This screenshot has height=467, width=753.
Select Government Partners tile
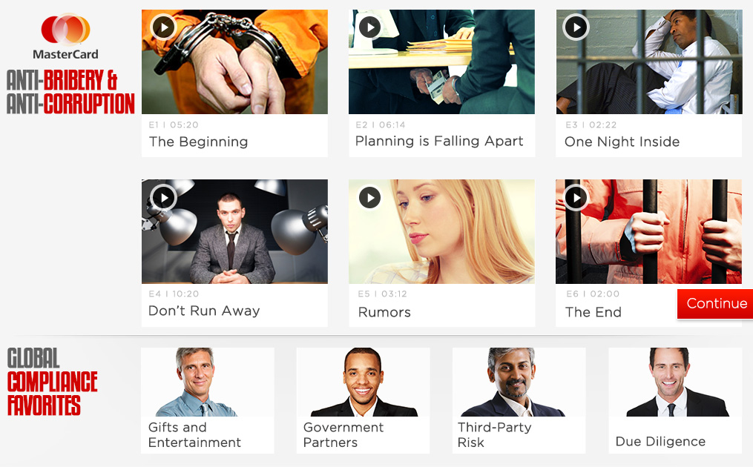363,400
